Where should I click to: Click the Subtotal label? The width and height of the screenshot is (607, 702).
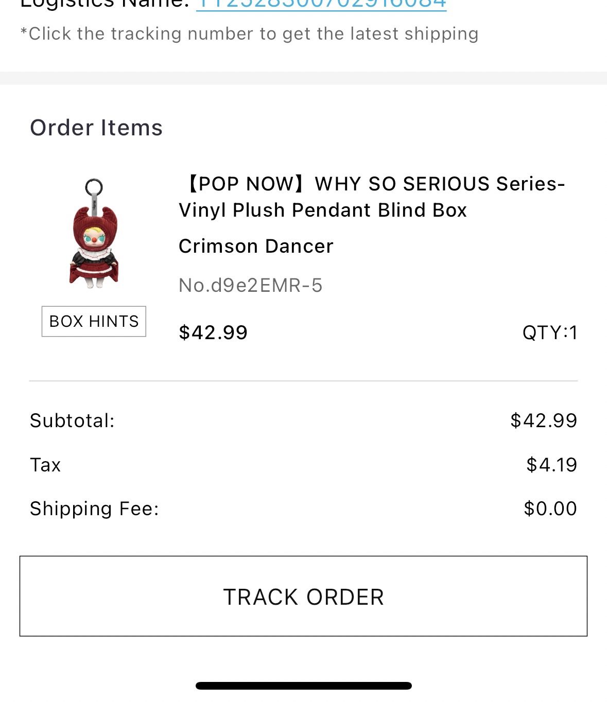[x=72, y=420]
